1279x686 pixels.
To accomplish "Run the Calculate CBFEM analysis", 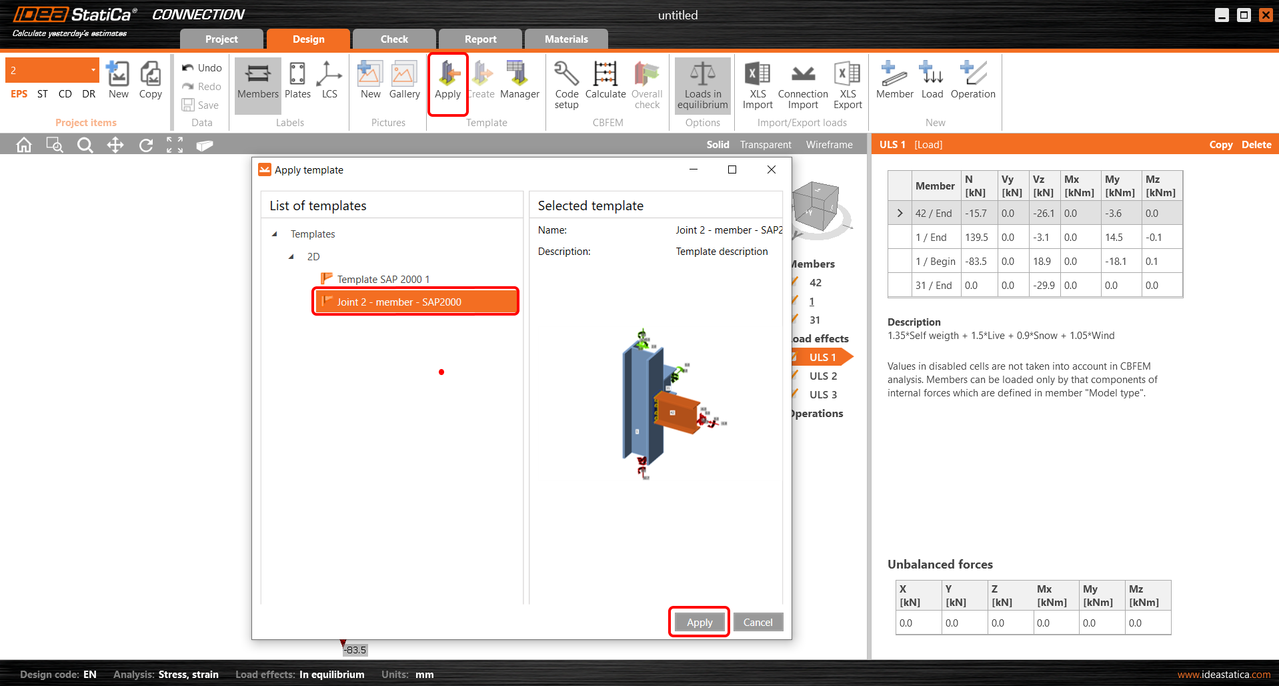I will click(605, 81).
